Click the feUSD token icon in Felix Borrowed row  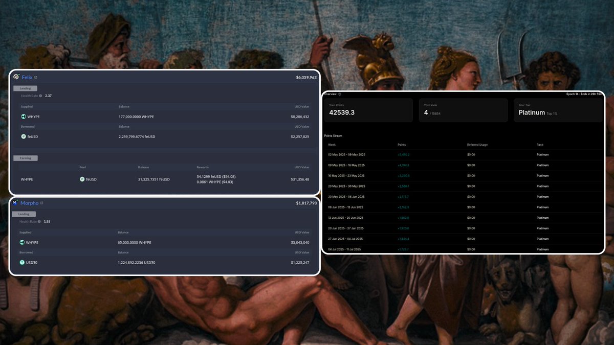tap(24, 136)
